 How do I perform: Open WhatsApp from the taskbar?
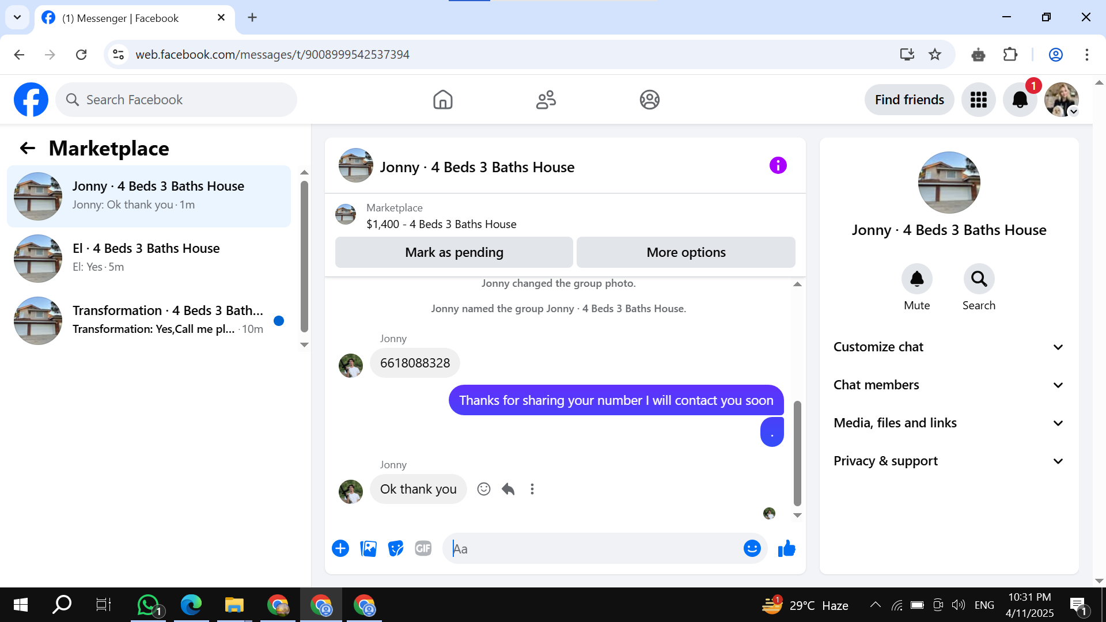(148, 605)
